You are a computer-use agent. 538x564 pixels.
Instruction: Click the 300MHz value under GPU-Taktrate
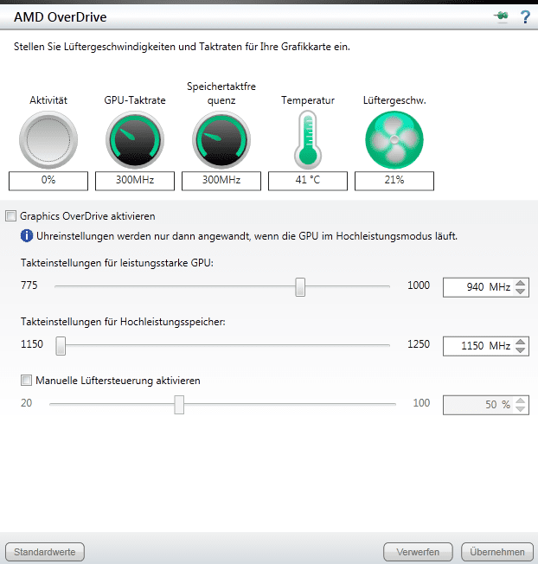(135, 181)
